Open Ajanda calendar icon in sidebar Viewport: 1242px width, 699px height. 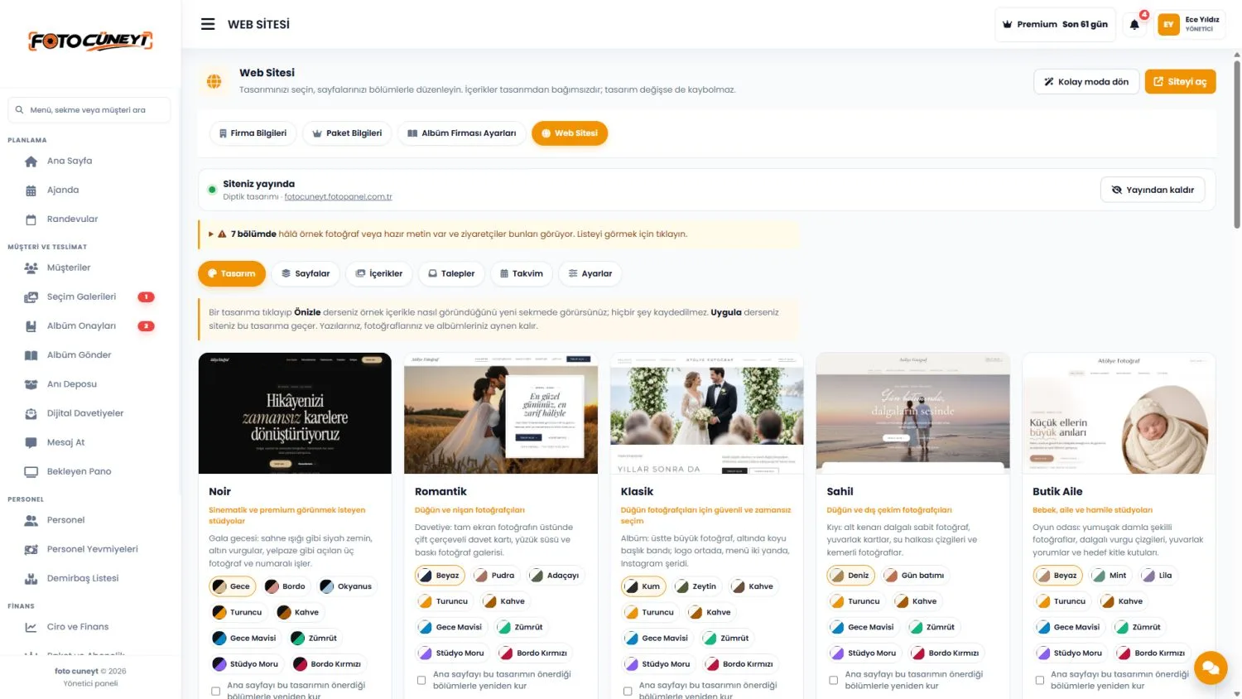[x=31, y=190]
